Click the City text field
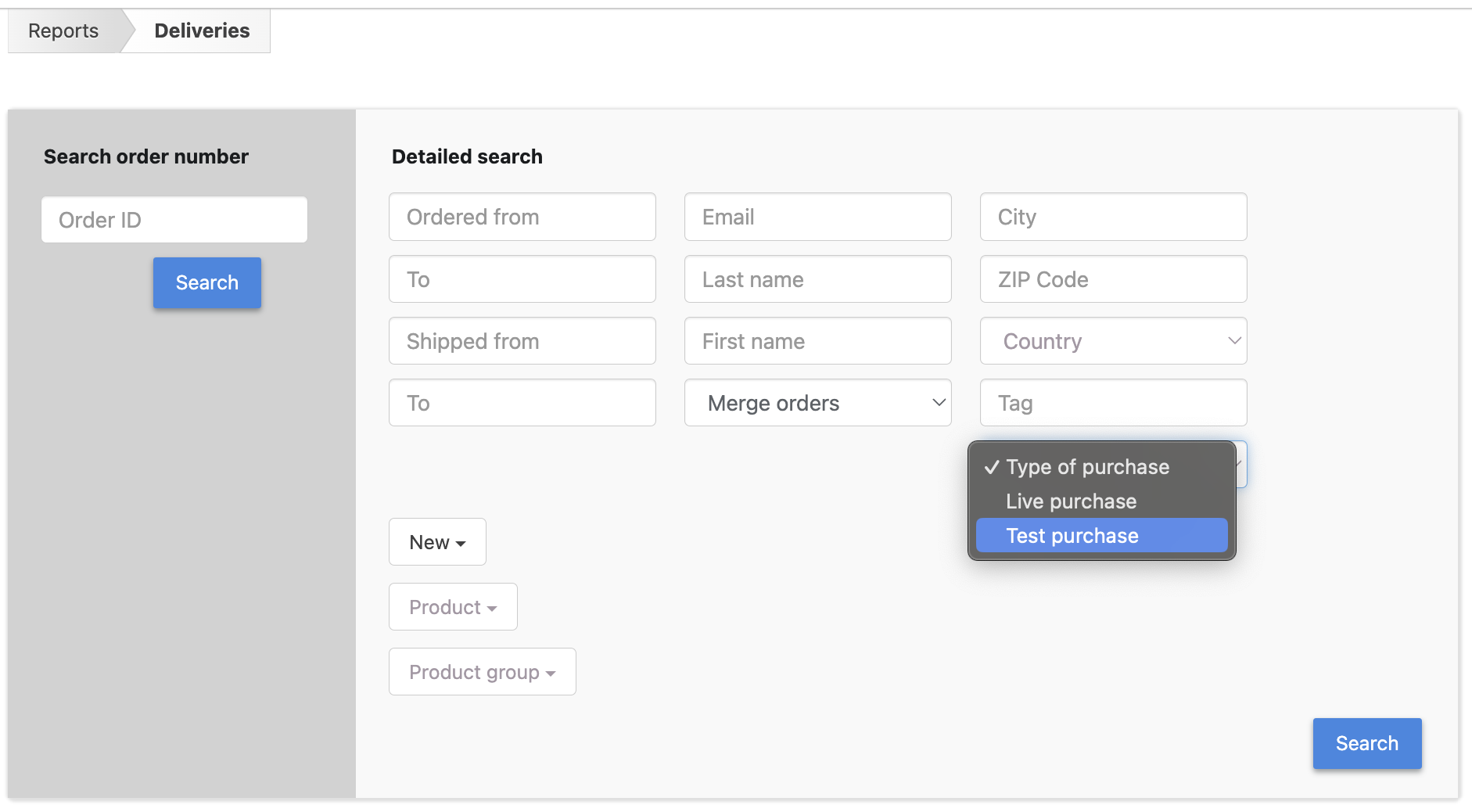 [x=1113, y=217]
